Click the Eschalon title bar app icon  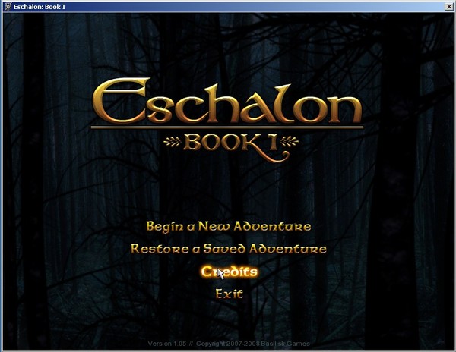(x=8, y=6)
